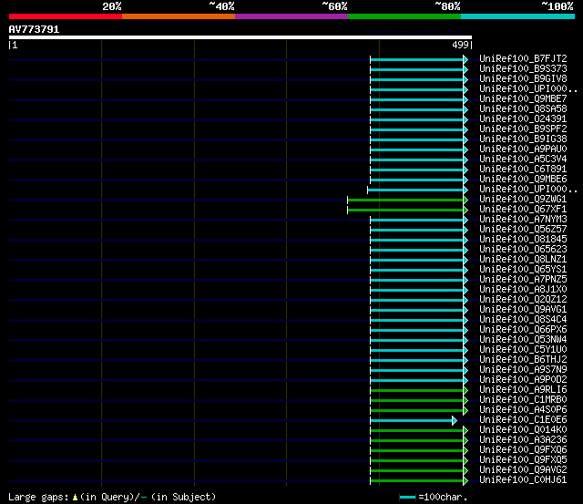Select the UniRef100_A3A236 label
This screenshot has width=583, height=504.
click(523, 440)
